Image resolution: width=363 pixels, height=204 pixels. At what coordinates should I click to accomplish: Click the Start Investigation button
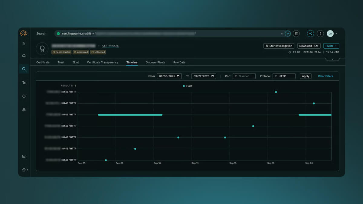[279, 46]
